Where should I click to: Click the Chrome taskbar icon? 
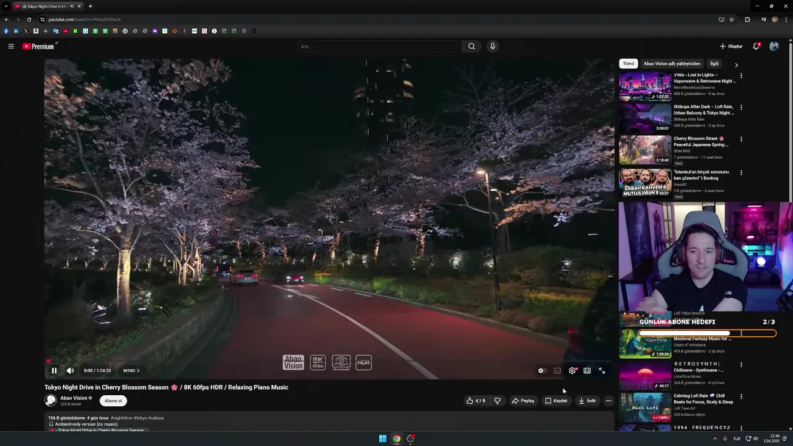(396, 439)
